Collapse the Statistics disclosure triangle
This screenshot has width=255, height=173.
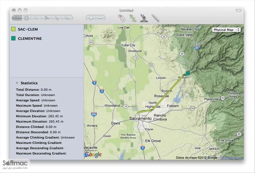(x=17, y=83)
